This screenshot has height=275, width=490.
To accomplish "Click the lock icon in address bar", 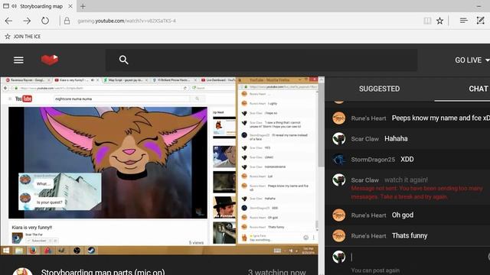I will point(67,21).
